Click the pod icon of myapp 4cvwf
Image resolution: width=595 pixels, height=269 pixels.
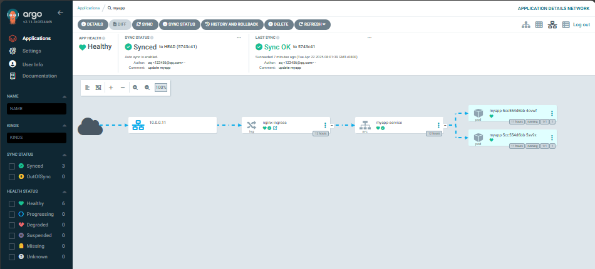479,113
